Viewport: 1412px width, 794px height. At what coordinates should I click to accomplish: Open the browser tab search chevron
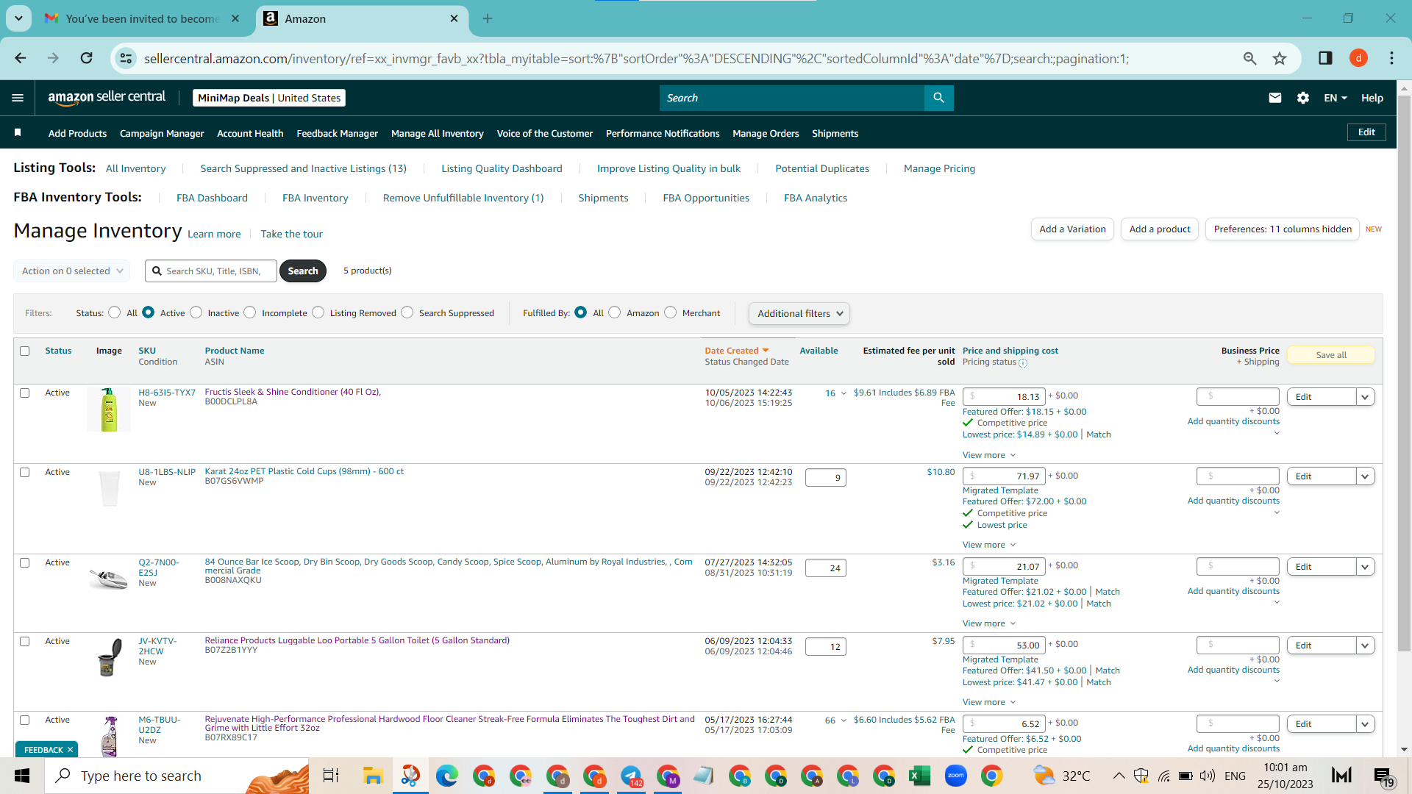click(18, 18)
